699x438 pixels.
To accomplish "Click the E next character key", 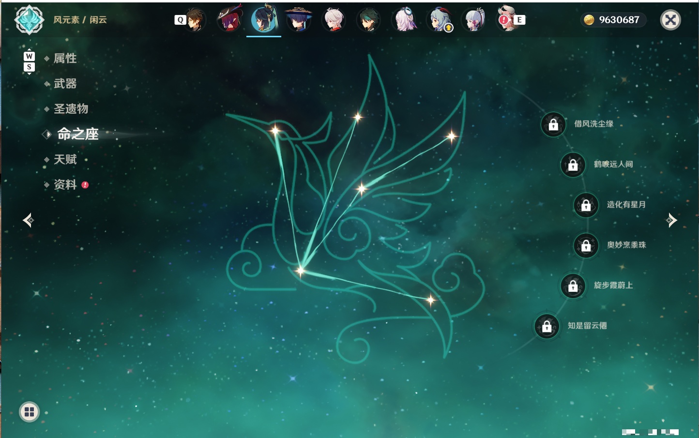I will [x=519, y=20].
